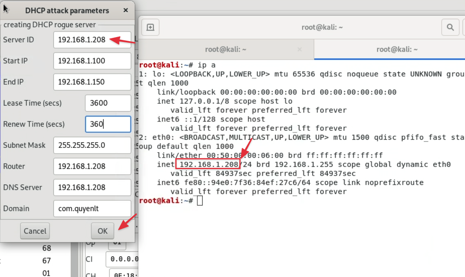Focus the Subnet Mask input
This screenshot has height=277, width=465.
coord(92,145)
